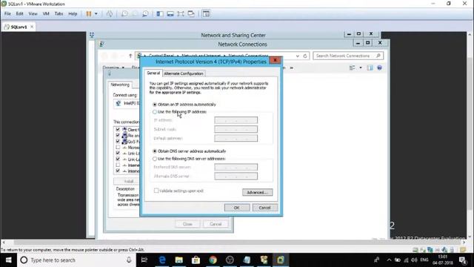Image resolution: width=474 pixels, height=267 pixels.
Task: Click the IP address input field
Action: [236, 120]
